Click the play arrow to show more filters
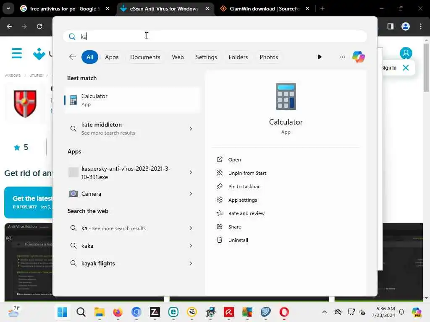Image resolution: width=430 pixels, height=322 pixels. click(x=320, y=57)
